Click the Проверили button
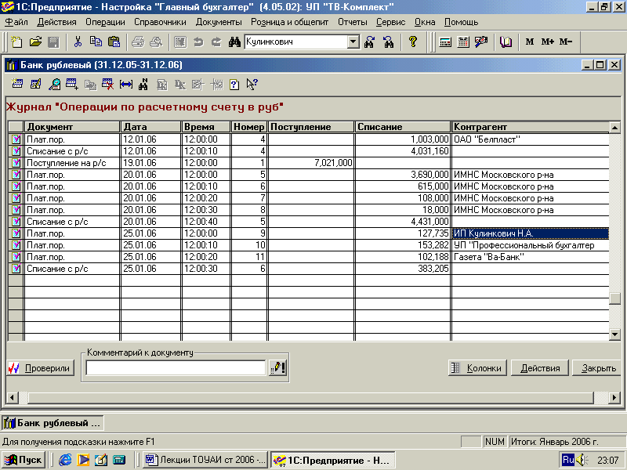 (41, 368)
